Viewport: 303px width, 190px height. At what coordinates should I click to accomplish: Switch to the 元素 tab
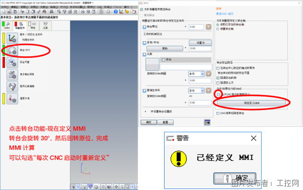coord(45,25)
